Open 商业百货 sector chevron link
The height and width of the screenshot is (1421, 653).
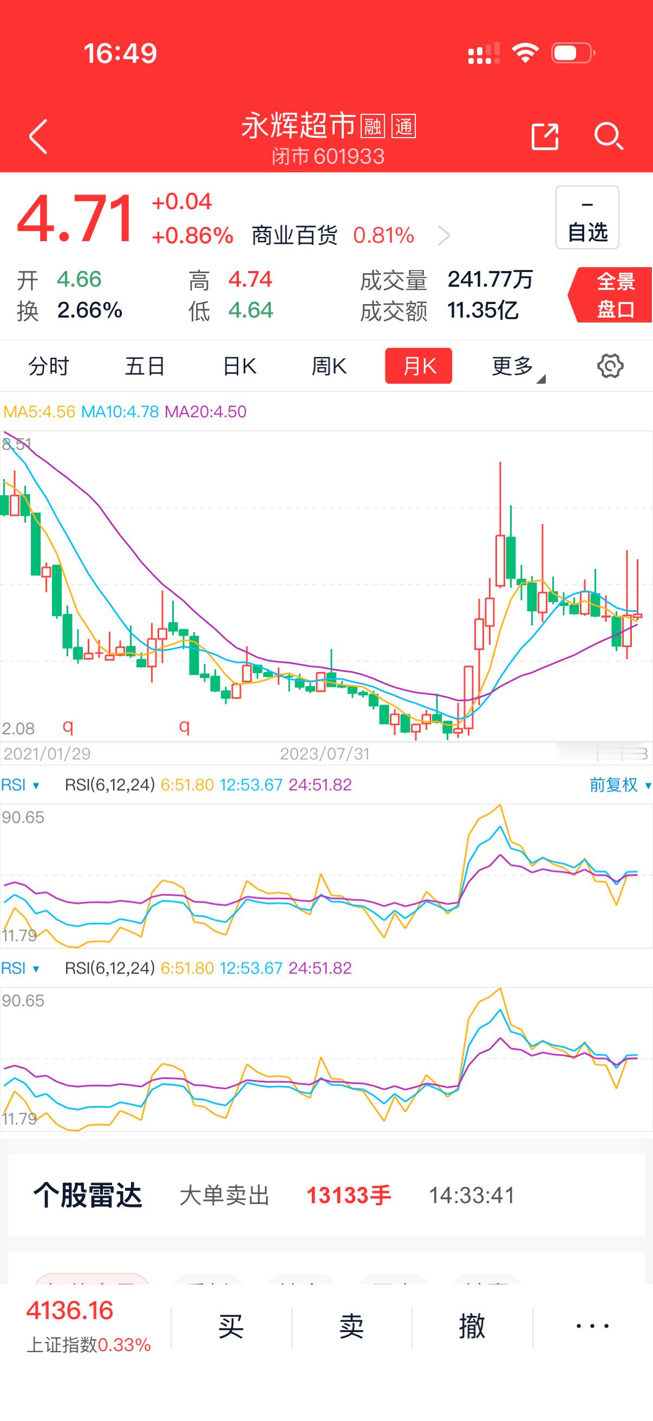pos(443,236)
